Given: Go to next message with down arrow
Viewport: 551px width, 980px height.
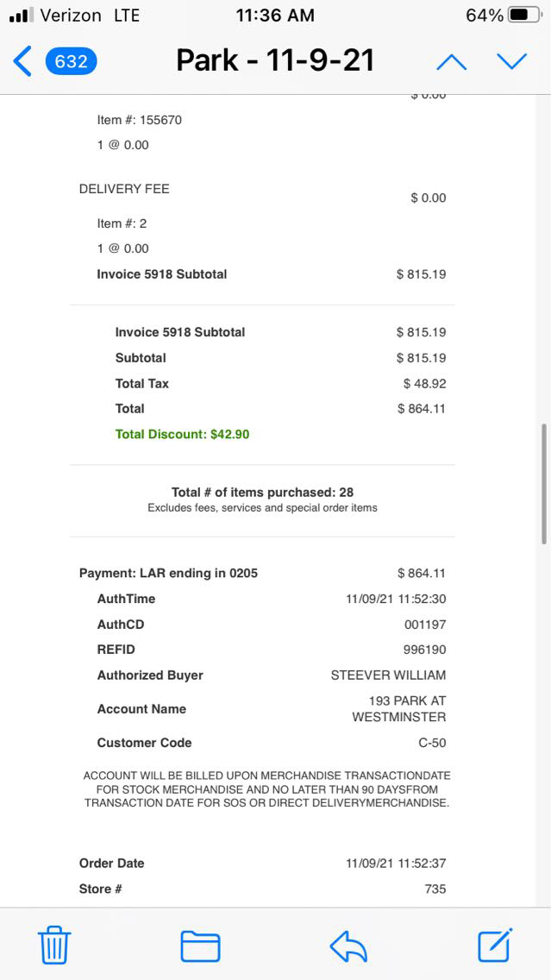Looking at the screenshot, I should point(511,61).
